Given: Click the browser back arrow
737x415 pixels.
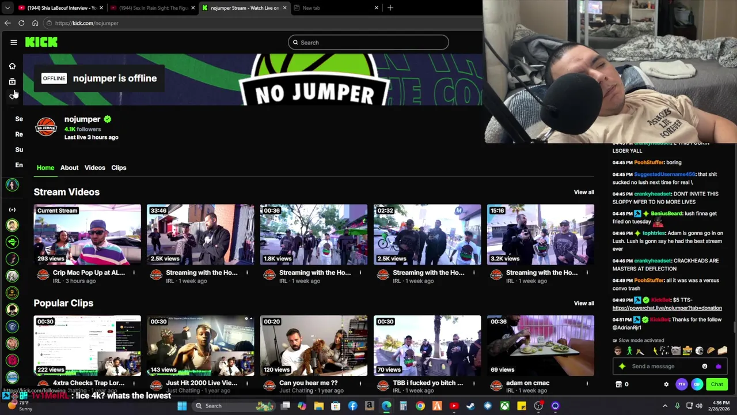Looking at the screenshot, I should click(x=7, y=23).
